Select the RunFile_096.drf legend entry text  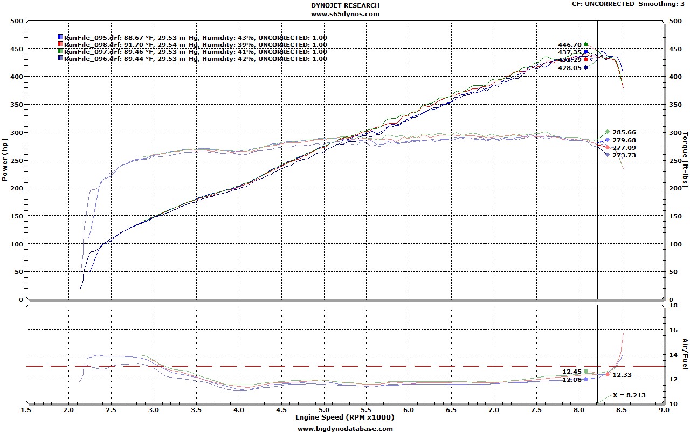tap(195, 59)
